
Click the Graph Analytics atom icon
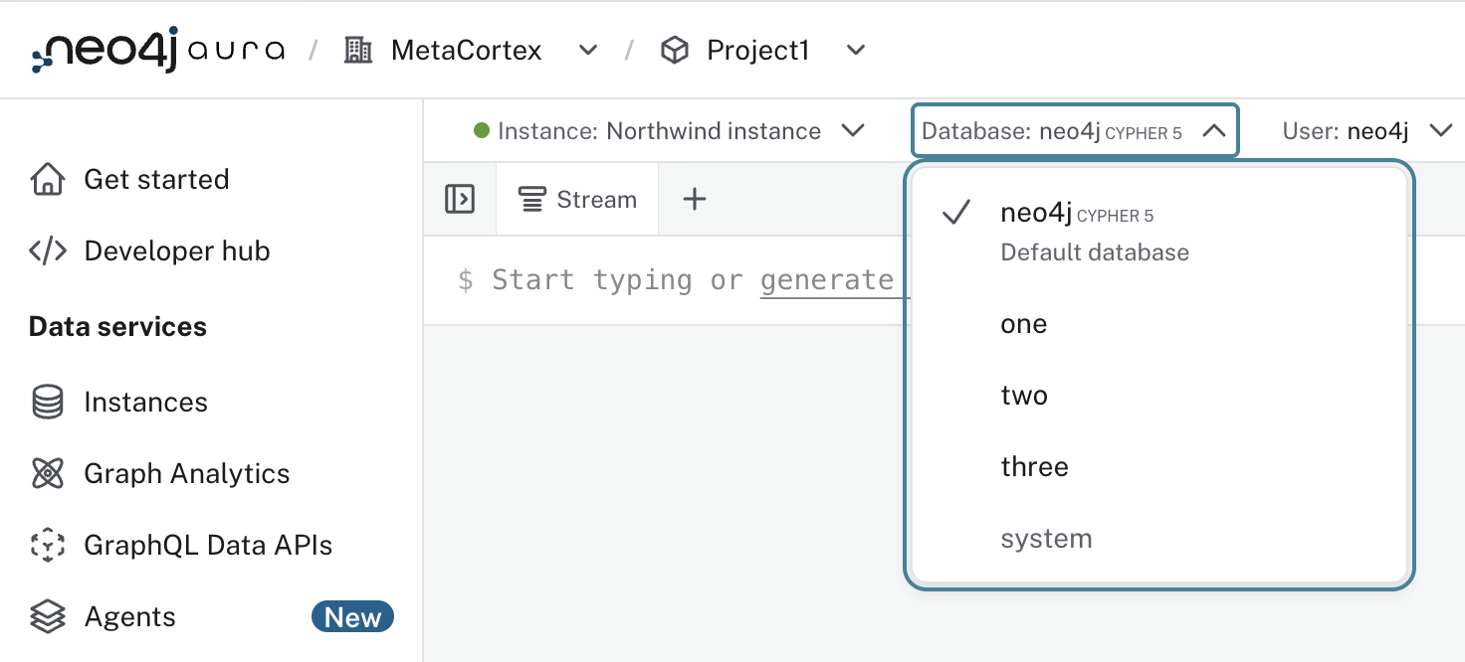[47, 473]
